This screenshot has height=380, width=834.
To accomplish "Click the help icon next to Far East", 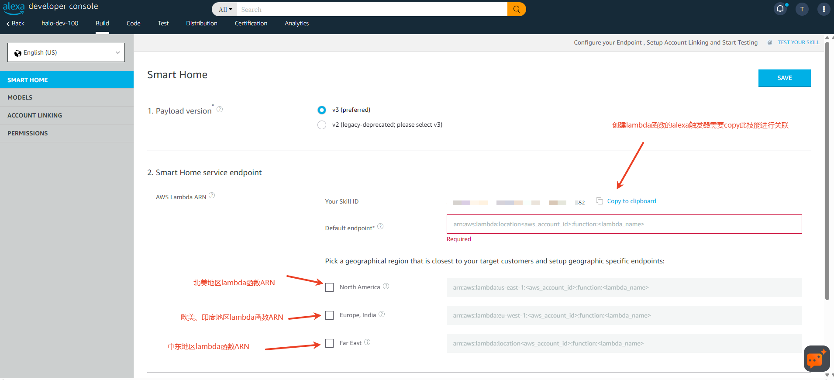I will [367, 342].
